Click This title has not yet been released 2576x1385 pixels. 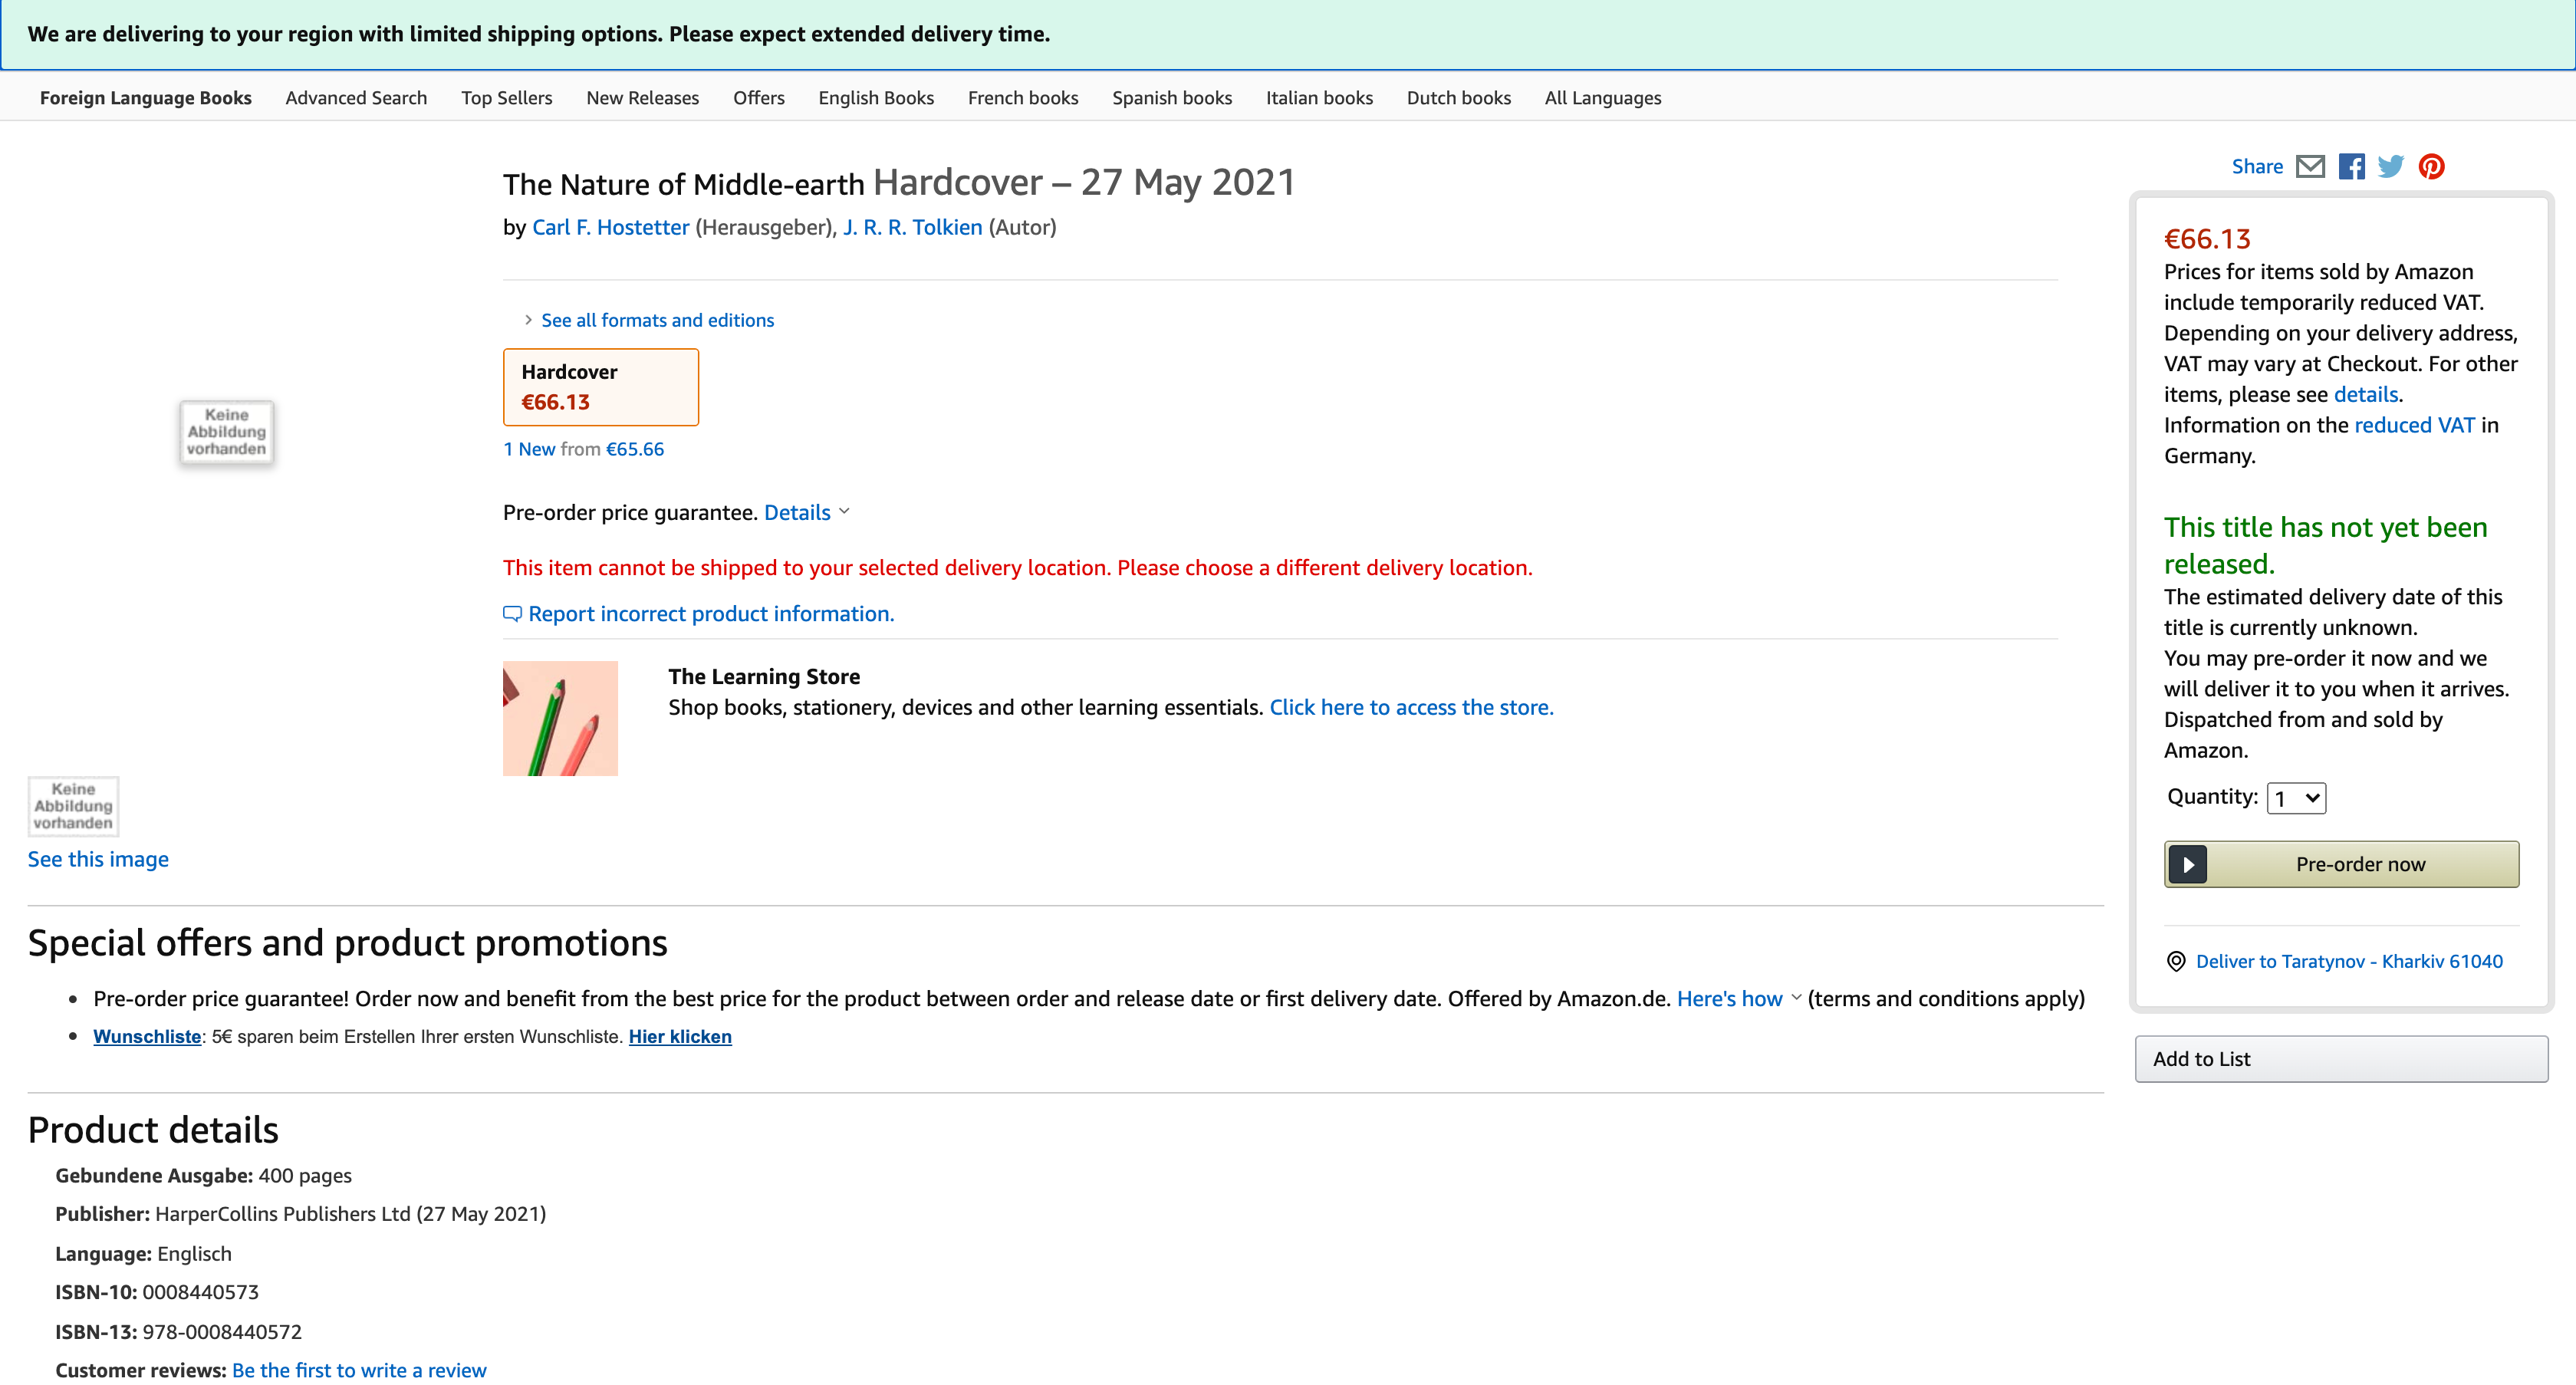[x=2325, y=545]
